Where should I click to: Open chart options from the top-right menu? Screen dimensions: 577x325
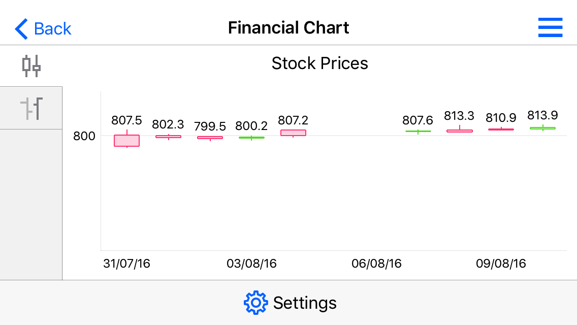pyautogui.click(x=550, y=27)
